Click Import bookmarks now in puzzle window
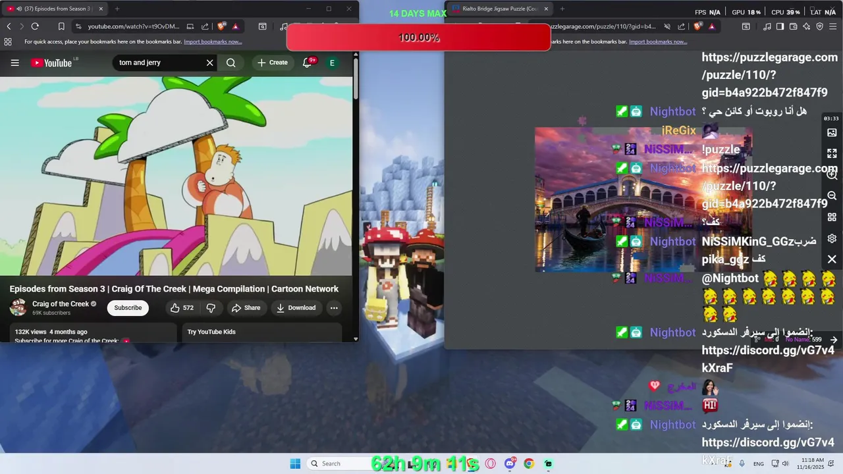Screen dimensions: 843x474 point(658,41)
